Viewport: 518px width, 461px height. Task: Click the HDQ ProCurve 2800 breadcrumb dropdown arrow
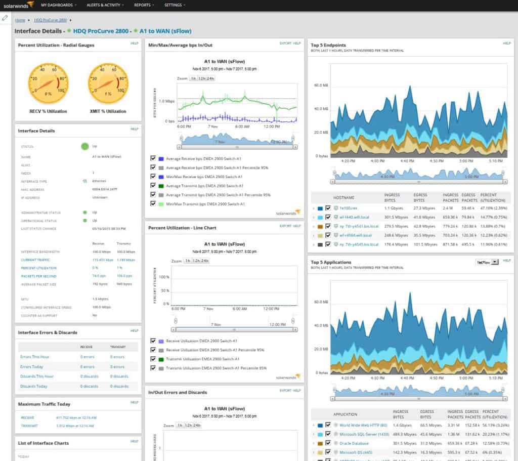70,20
